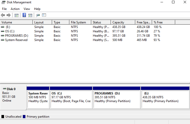Click the Forward arrow toolbar icon

click(x=9, y=15)
